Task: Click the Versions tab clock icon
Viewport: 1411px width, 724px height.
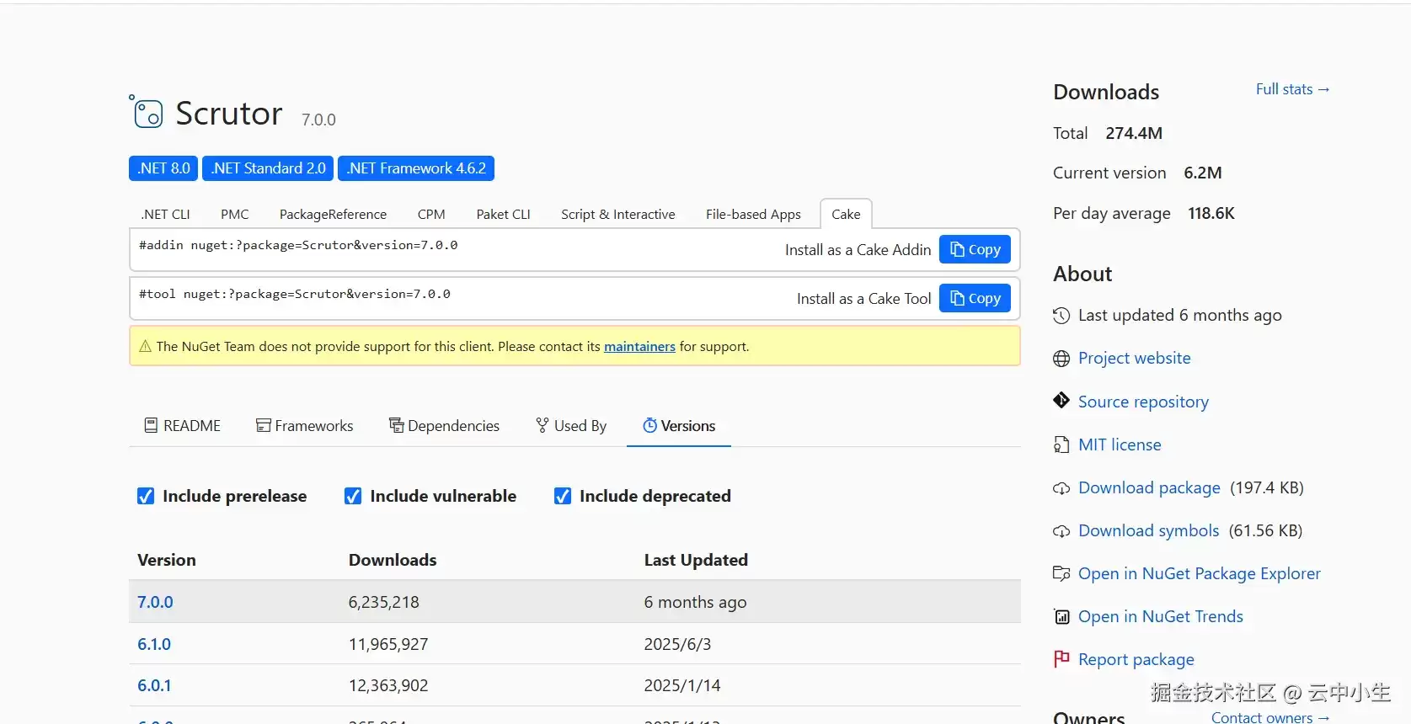Action: pyautogui.click(x=649, y=425)
